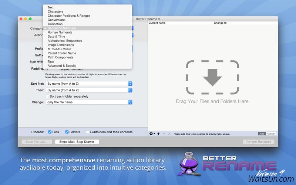The image size is (296, 185).
Task: Open the gear actions menu
Action: pos(152,134)
